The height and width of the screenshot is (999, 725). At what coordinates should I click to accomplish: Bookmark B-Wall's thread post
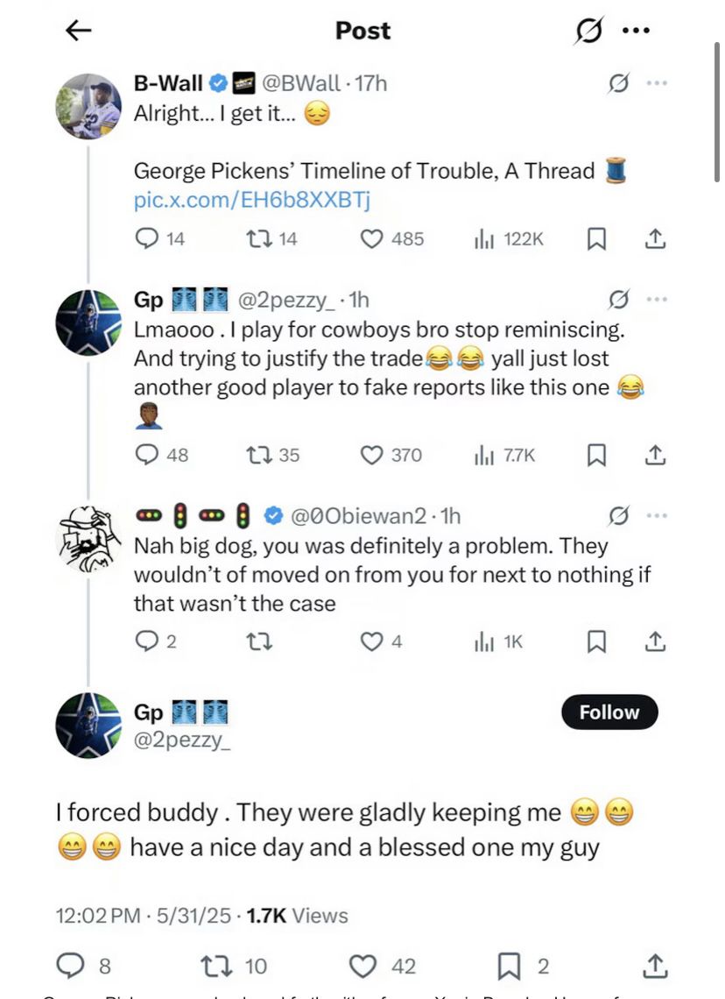coord(596,238)
